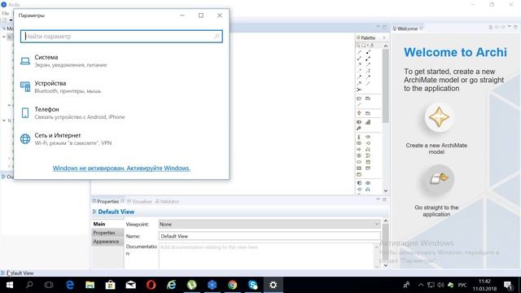
Task: Click Properties panel scroll up arrow
Action: (385, 221)
